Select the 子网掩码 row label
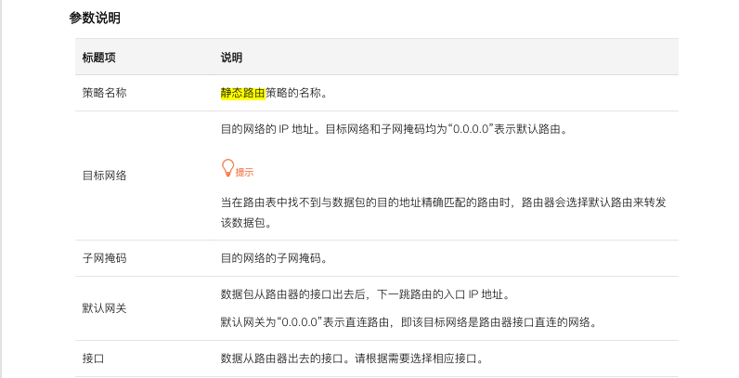The image size is (739, 378). point(104,257)
